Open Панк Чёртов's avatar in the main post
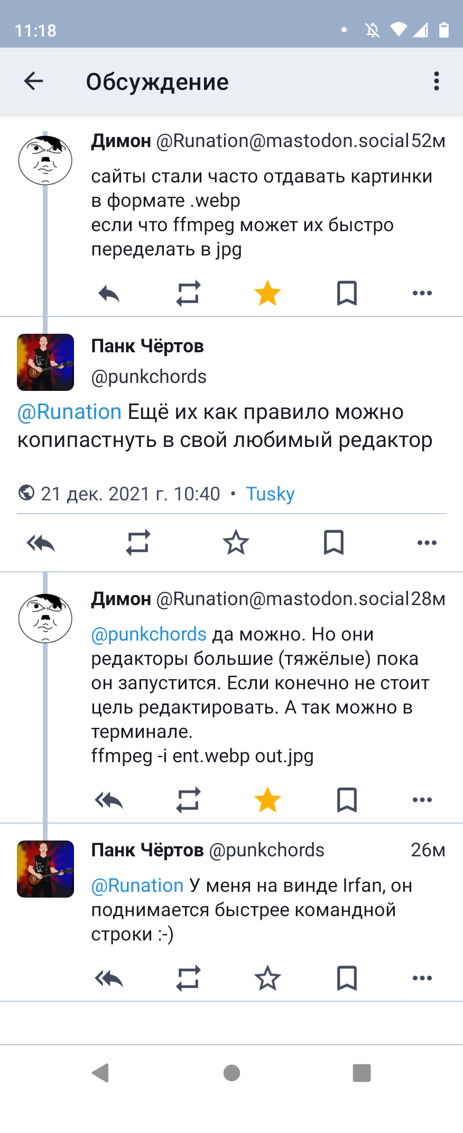The width and height of the screenshot is (463, 1133). tap(45, 362)
